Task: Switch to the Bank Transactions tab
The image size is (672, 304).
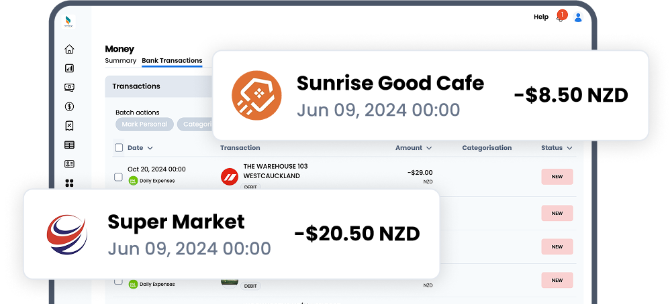Action: tap(172, 61)
